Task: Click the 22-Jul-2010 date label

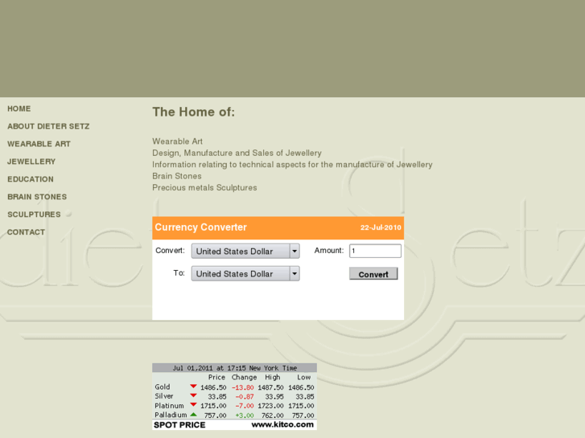Action: pos(381,227)
